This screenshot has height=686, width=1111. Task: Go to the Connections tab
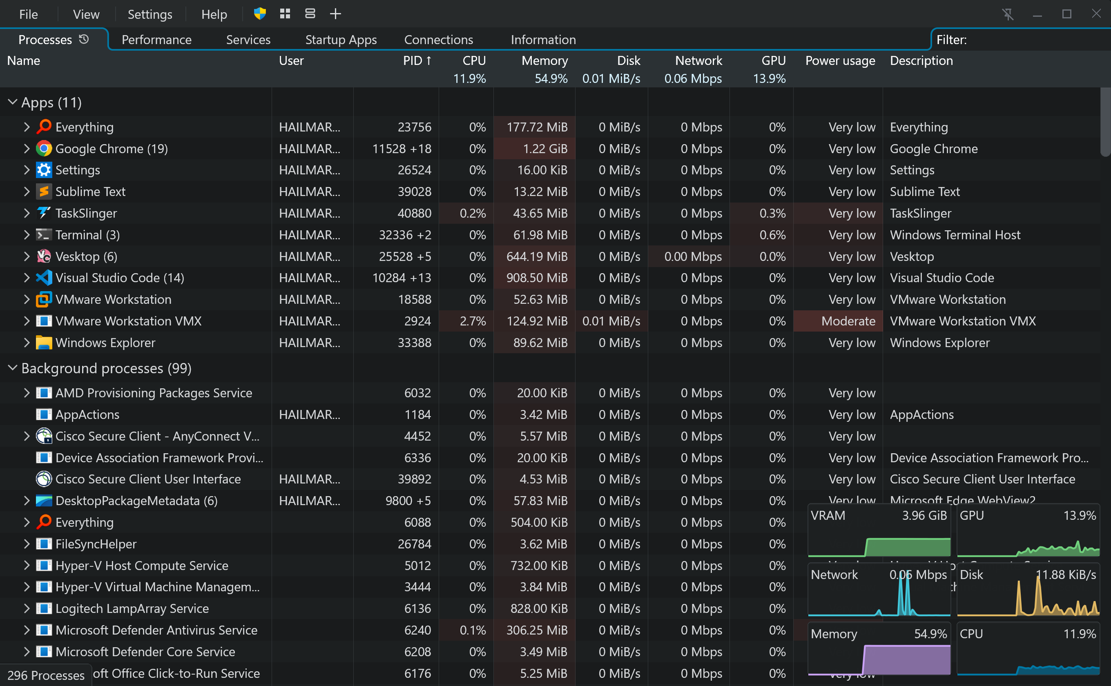438,40
